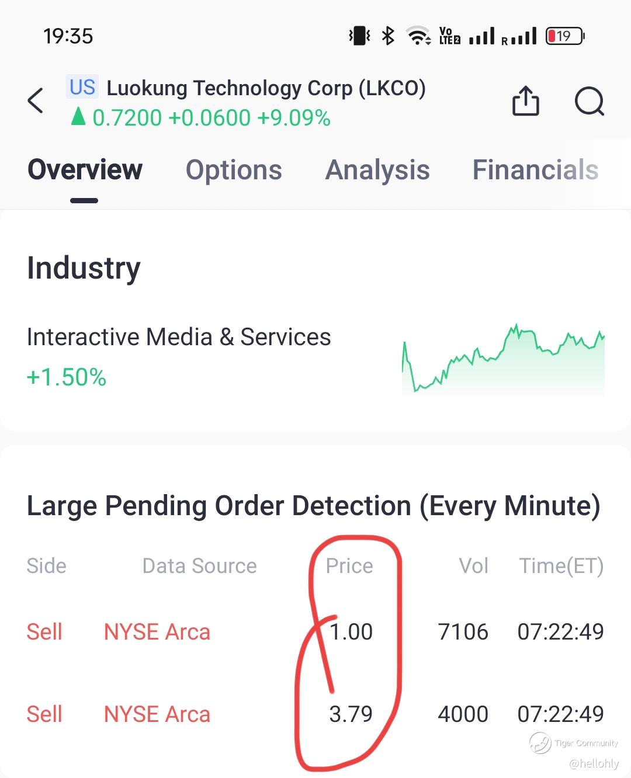
Task: Tap the industry mini trend chart
Action: pyautogui.click(x=503, y=359)
